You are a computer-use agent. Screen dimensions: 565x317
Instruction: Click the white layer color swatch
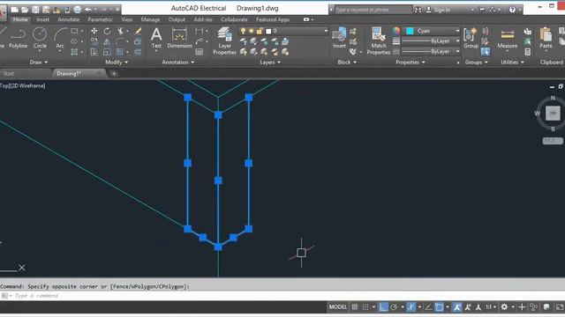[x=268, y=32]
